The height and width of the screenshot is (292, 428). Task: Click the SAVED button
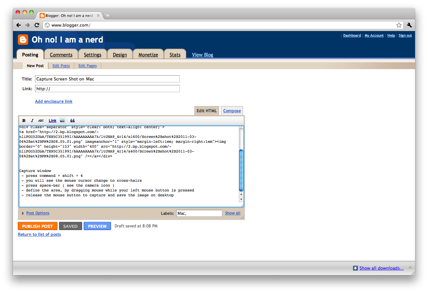point(70,226)
